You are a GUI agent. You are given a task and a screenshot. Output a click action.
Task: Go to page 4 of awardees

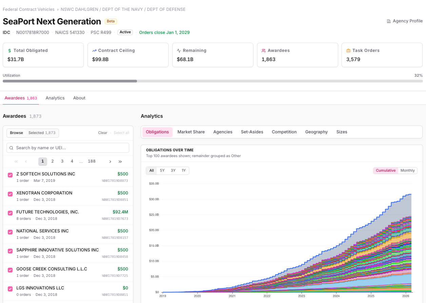pyautogui.click(x=72, y=162)
